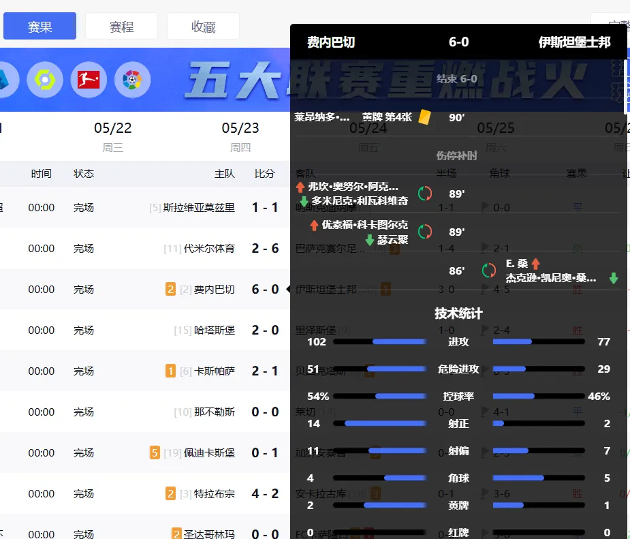Click the substitution icon for 优素福·科卡图尔克
630x539 pixels.
pyautogui.click(x=425, y=232)
